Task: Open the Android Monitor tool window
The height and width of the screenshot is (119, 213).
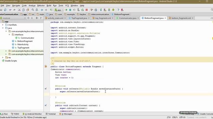Action: pos(32,114)
